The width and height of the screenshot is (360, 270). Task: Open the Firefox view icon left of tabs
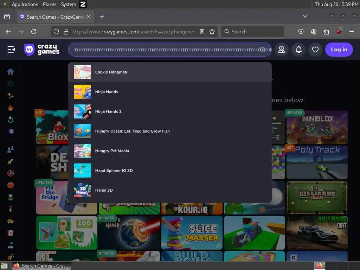[x=7, y=17]
